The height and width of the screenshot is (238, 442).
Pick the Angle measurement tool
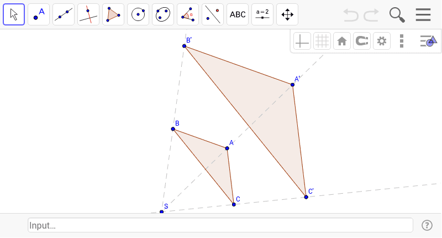click(188, 14)
